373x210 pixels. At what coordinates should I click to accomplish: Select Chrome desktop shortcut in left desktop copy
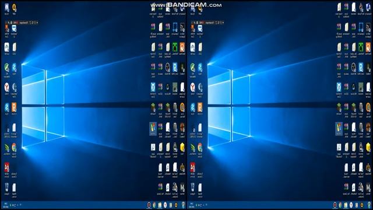tap(14, 148)
